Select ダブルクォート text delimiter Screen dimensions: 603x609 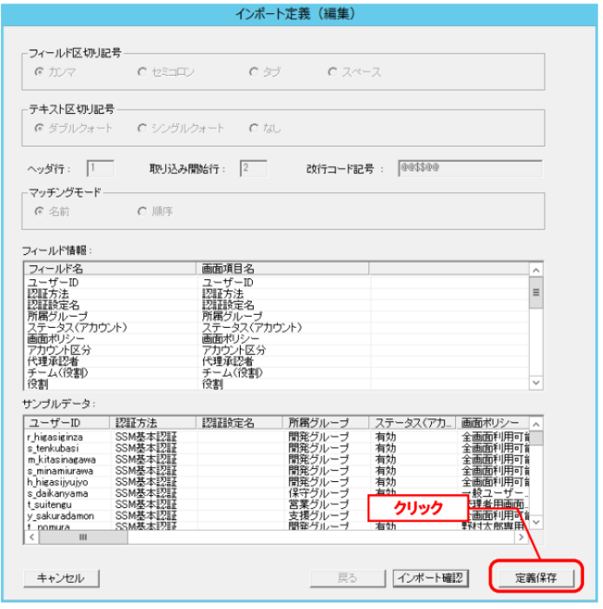(x=39, y=128)
